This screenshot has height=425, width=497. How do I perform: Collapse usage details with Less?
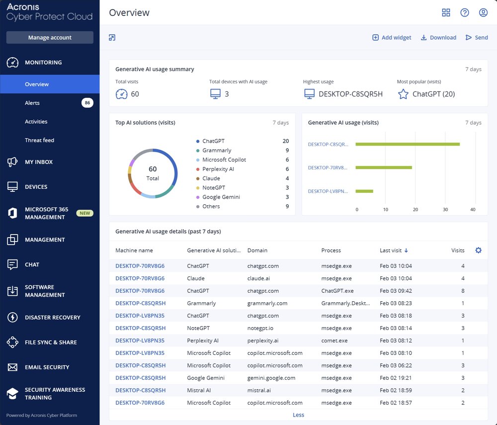(x=298, y=415)
